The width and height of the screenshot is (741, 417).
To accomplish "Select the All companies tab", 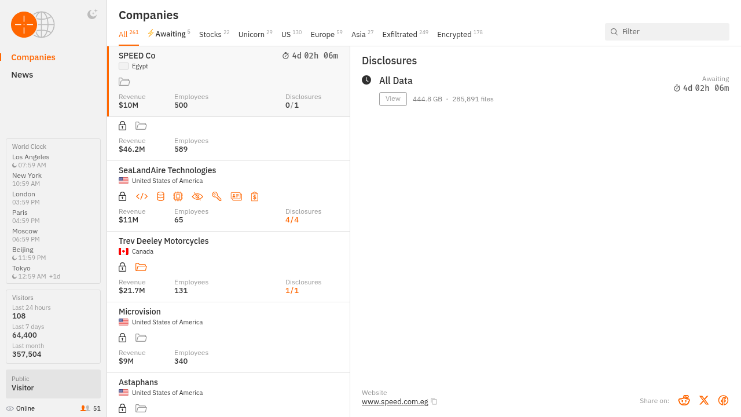I will point(129,34).
